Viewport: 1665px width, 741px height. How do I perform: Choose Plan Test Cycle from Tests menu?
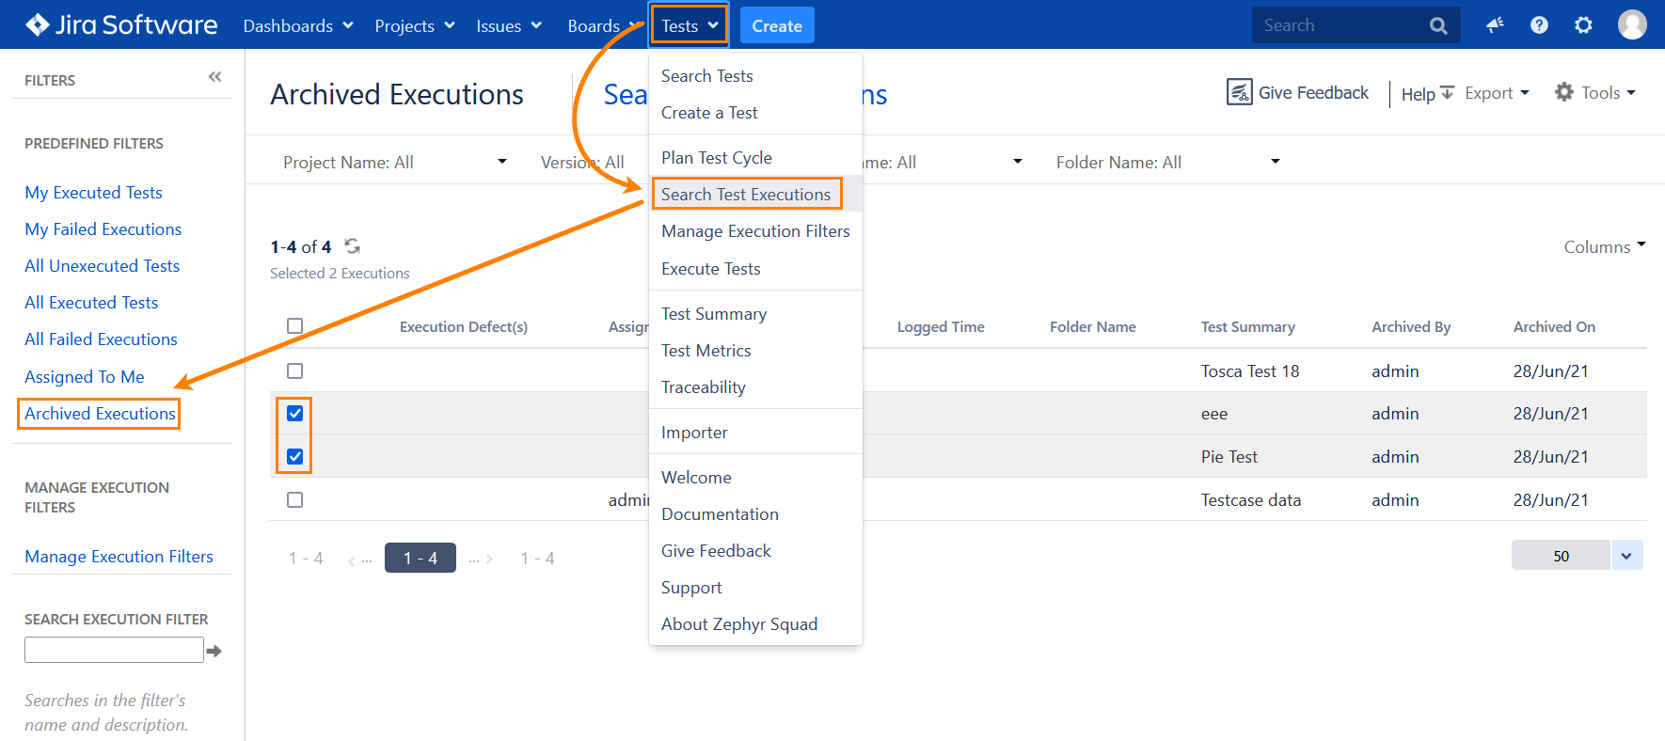(x=717, y=158)
